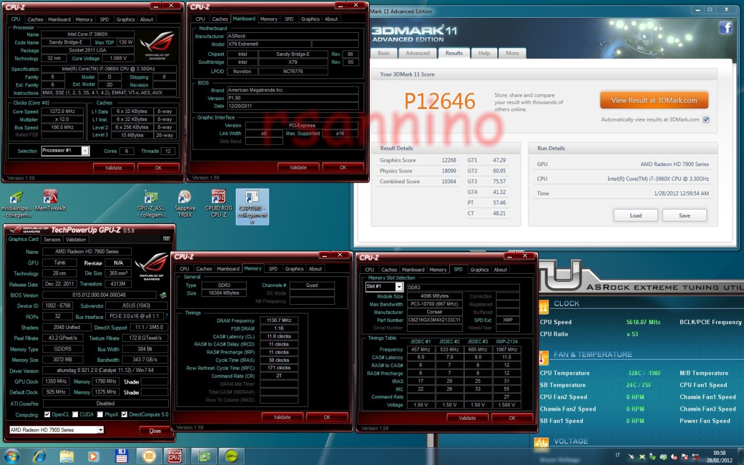Click View Result at 3DMark.com button
744x465 pixels.
[654, 100]
